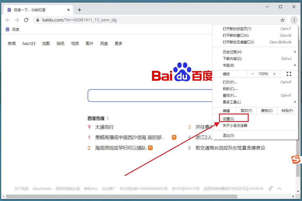Open a new tab with plus button
The image size is (302, 201).
(79, 10)
